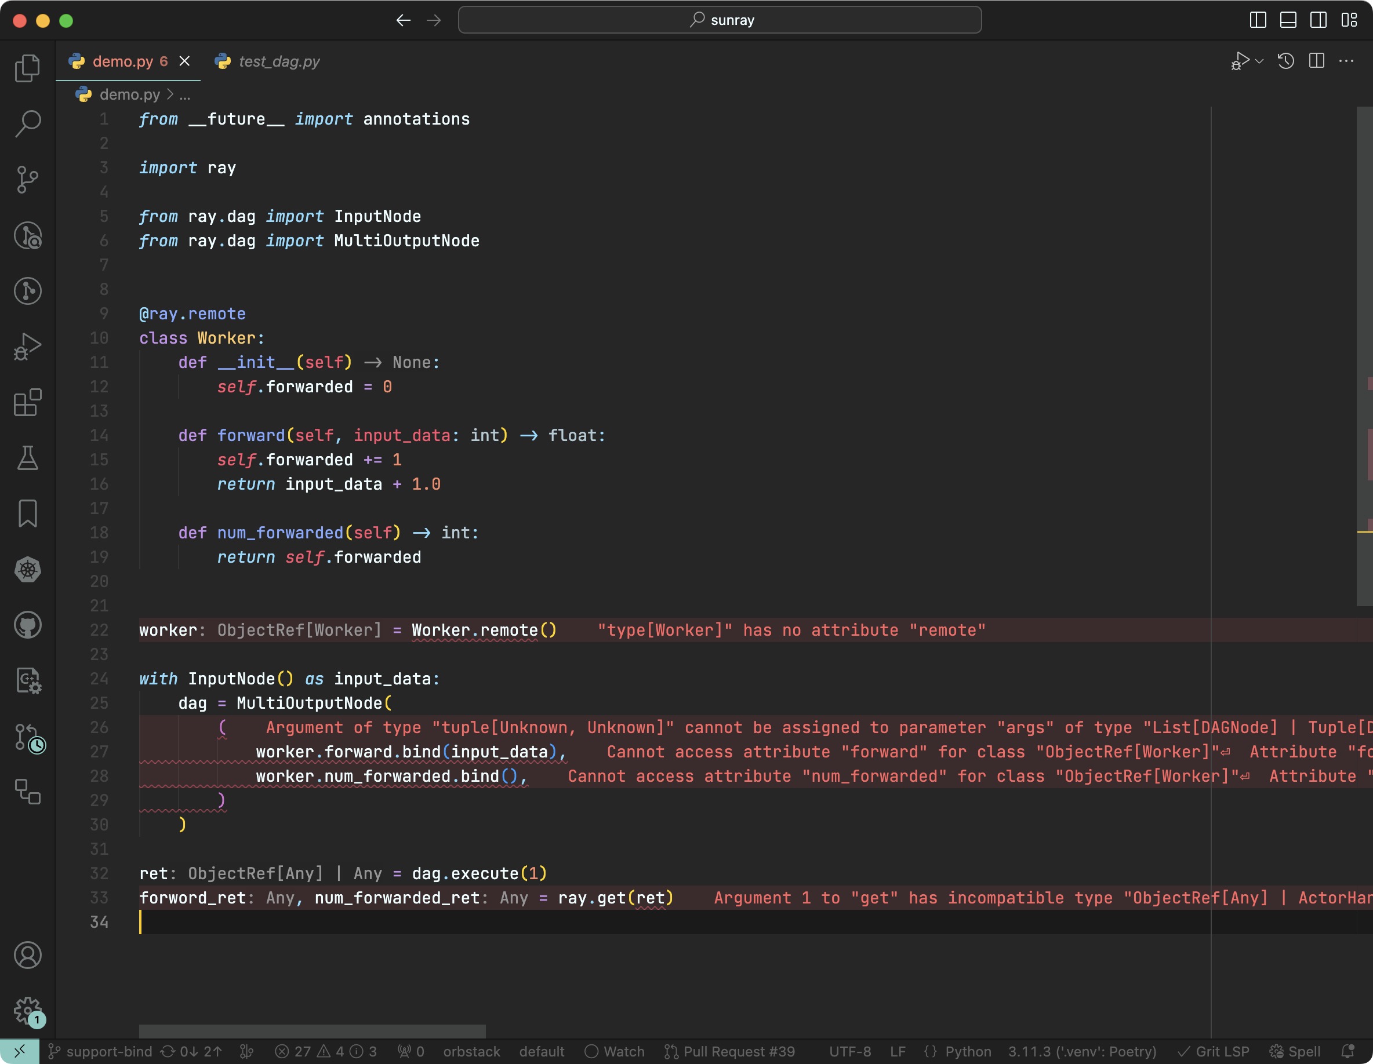
Task: Click the Watch button in status bar
Action: (615, 1051)
